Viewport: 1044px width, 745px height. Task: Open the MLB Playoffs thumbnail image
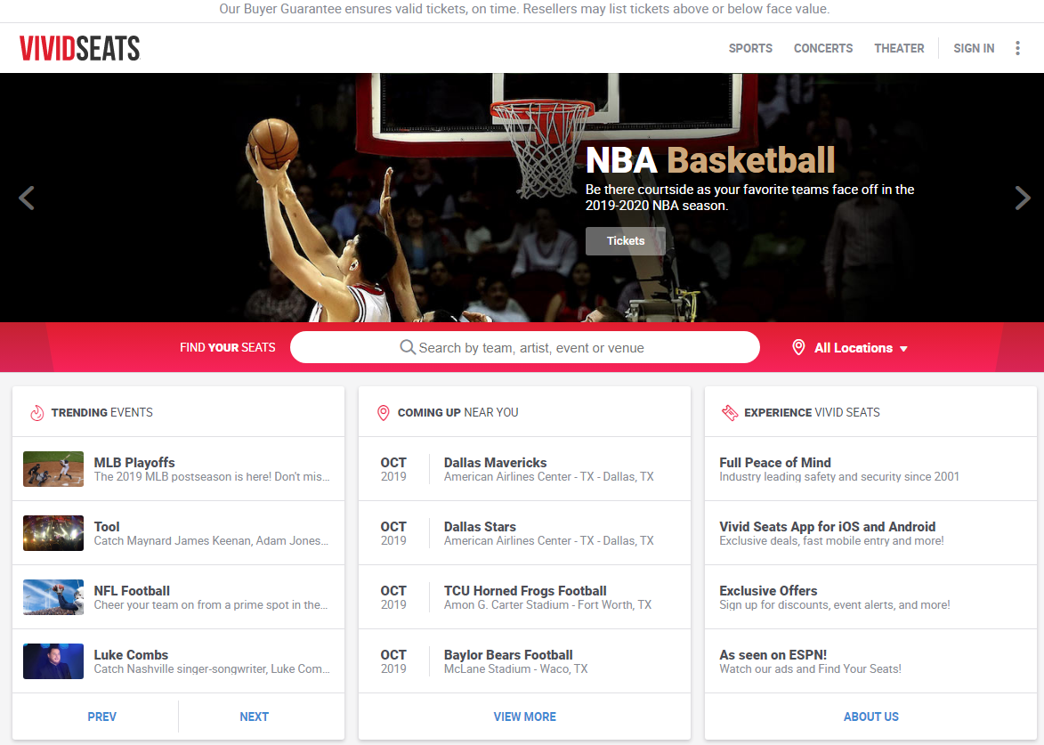click(x=53, y=469)
